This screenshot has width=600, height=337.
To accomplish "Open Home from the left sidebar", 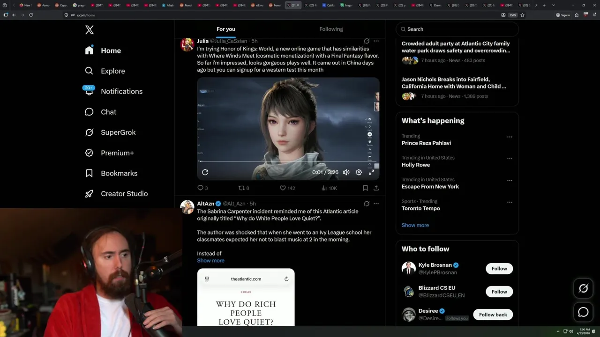I will pos(103,51).
